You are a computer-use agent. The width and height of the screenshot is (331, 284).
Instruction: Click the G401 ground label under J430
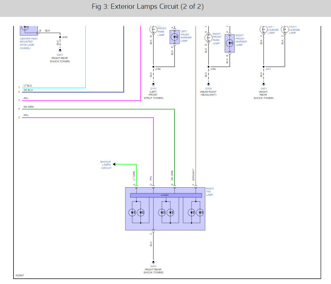[60, 55]
